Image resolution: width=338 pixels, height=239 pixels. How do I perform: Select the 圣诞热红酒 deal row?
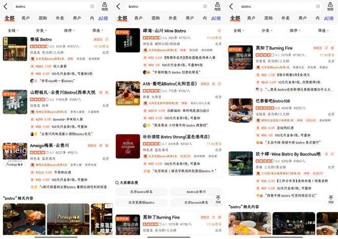pyautogui.click(x=275, y=128)
